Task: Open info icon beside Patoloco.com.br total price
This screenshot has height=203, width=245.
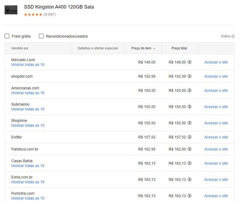Action: (x=190, y=149)
